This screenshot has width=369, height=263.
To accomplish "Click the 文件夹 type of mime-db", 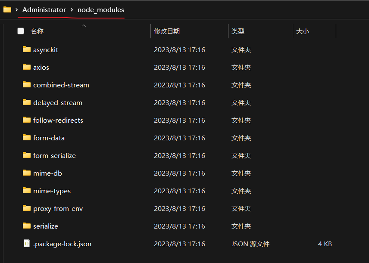I will [x=241, y=173].
